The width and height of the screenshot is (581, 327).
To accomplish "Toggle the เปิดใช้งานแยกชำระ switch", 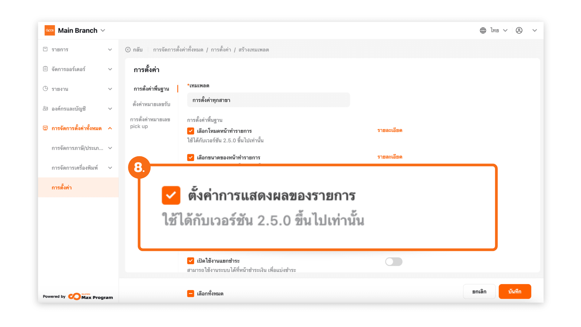I will click(x=393, y=262).
